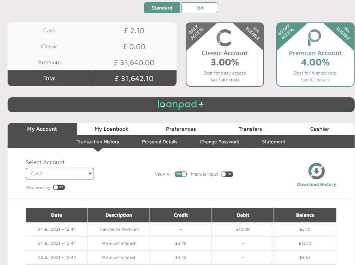Screen dimensions: 355x265
Task: Click the Classic Account card title
Action: [x=224, y=53]
